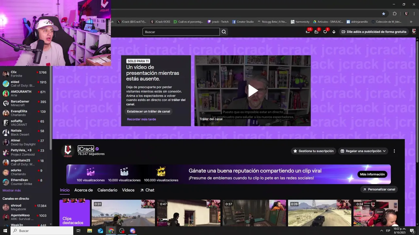
Task: Bookmark this page with the star icon
Action: click(x=384, y=13)
